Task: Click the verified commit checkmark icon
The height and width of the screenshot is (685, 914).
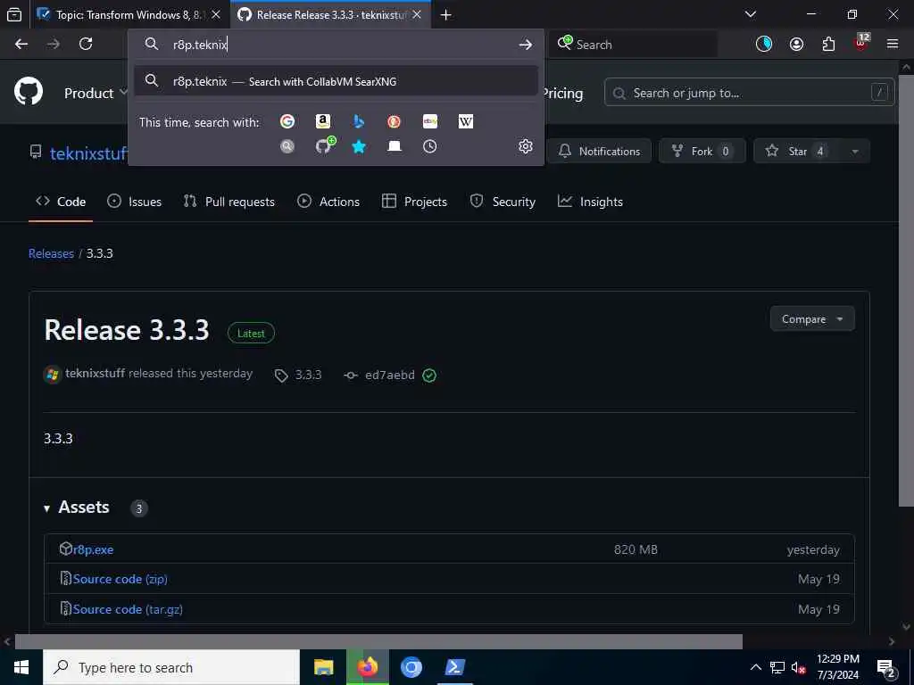Action: [429, 376]
